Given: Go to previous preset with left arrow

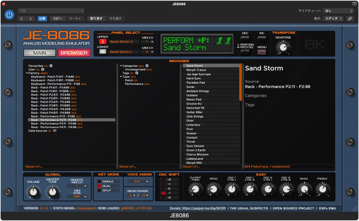Looking at the screenshot, I should coord(22,18).
